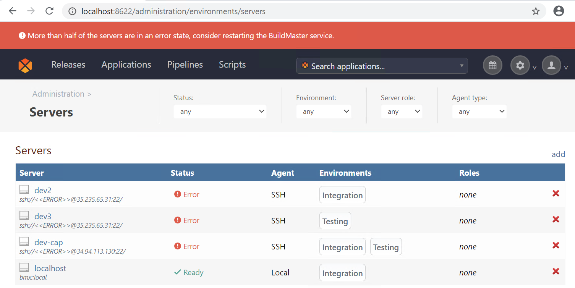Click site information icon in address bar
Image resolution: width=575 pixels, height=288 pixels.
click(72, 11)
